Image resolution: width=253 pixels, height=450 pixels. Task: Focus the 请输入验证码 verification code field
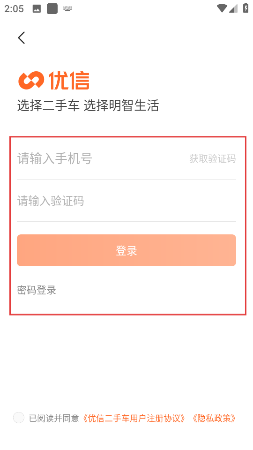[126, 201]
